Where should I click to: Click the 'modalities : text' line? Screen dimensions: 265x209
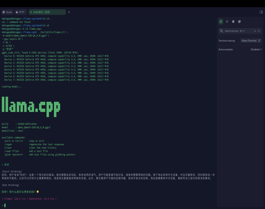tap(13, 131)
